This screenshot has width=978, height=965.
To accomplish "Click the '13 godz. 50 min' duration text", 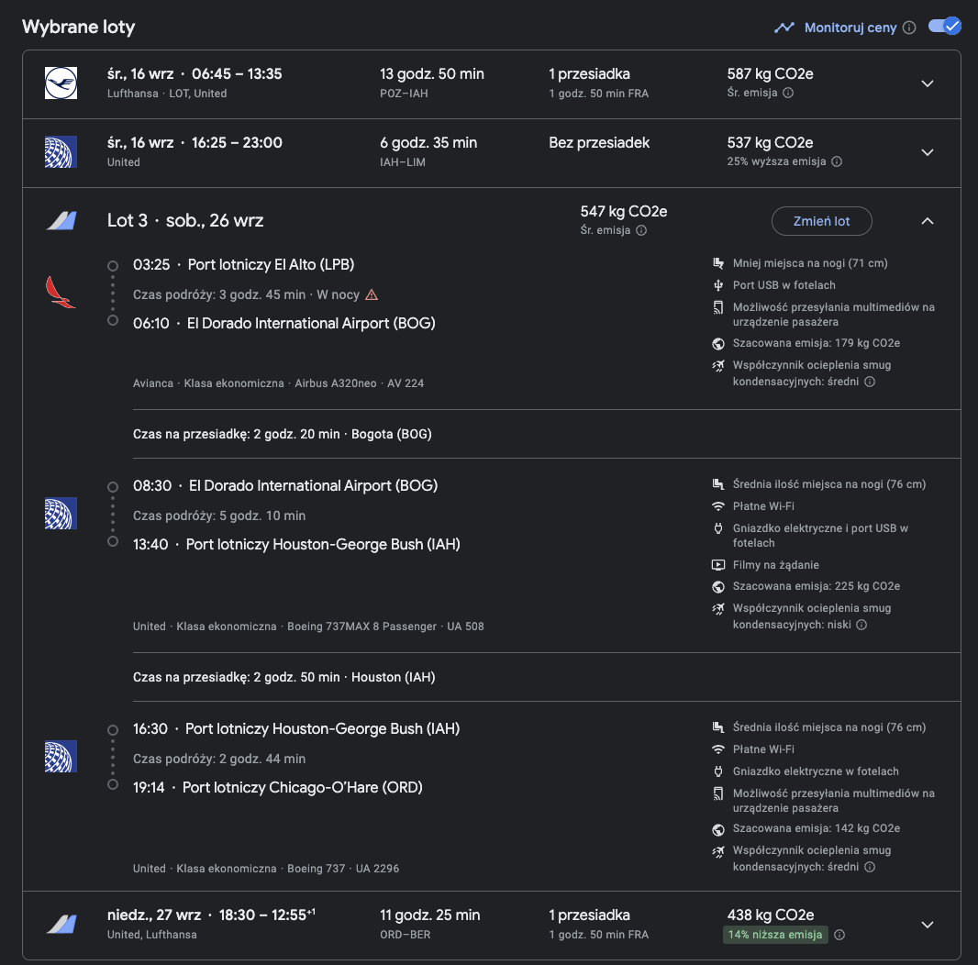I will [431, 73].
